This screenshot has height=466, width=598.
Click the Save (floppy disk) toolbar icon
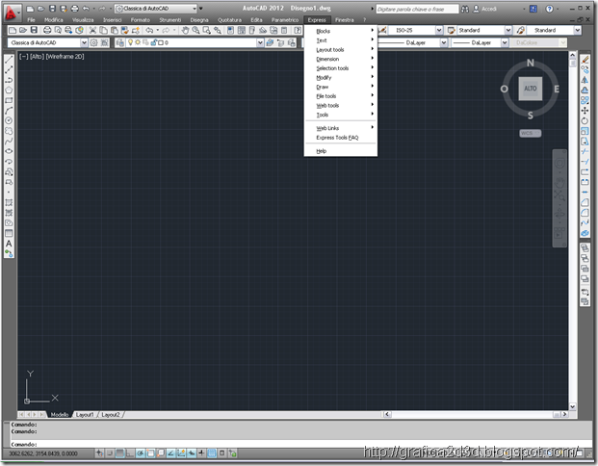pos(34,30)
